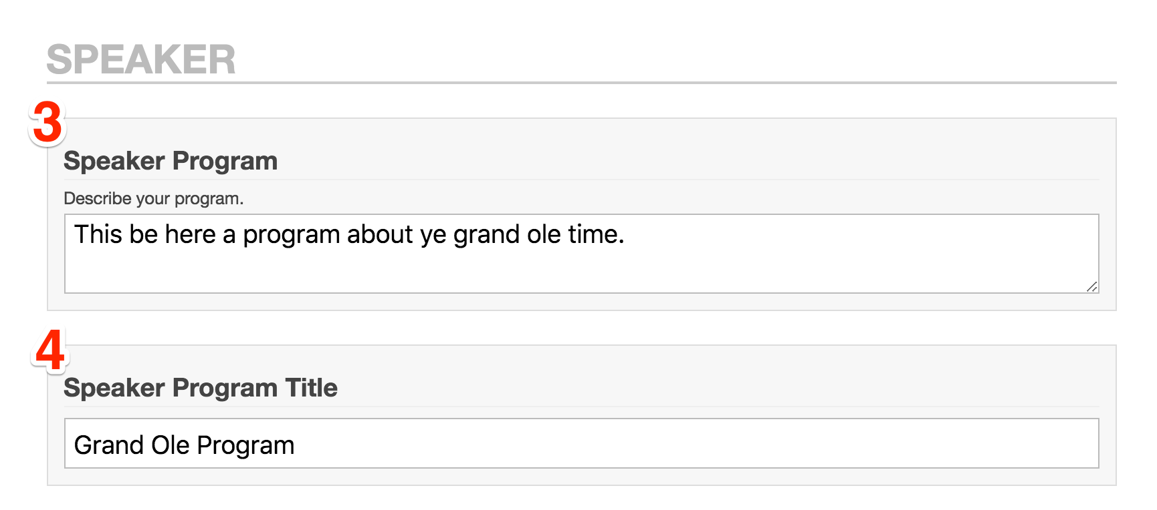Click the red number 3 step badge
The width and height of the screenshot is (1157, 510).
47,123
